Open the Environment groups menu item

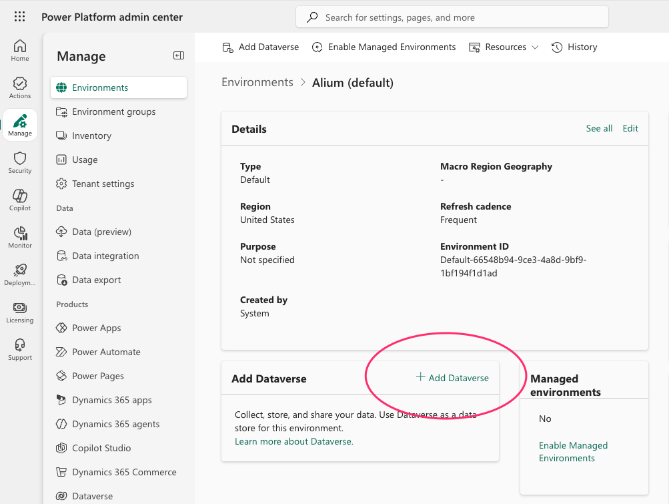[119, 112]
